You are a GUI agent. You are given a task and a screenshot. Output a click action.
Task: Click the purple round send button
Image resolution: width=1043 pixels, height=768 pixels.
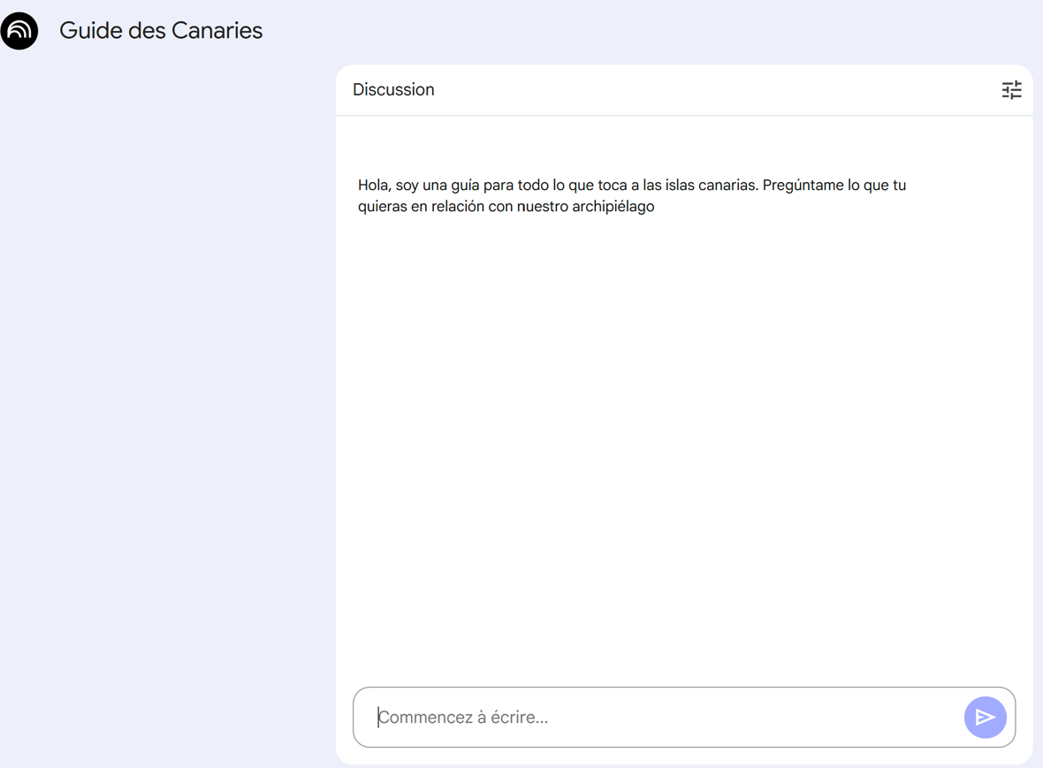(985, 717)
